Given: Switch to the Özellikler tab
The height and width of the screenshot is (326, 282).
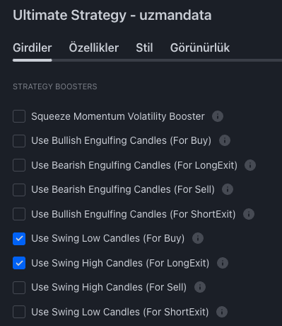Looking at the screenshot, I should pyautogui.click(x=94, y=47).
